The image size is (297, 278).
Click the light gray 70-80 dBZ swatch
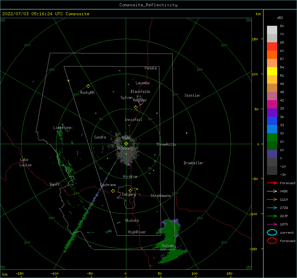(272, 30)
